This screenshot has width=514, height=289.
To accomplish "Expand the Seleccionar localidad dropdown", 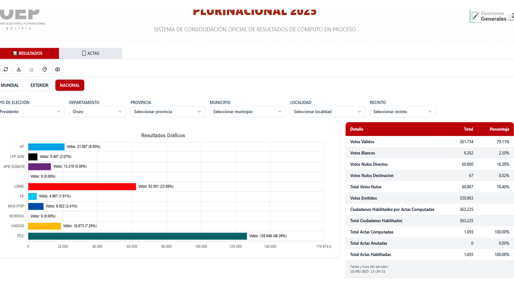I will pyautogui.click(x=328, y=112).
